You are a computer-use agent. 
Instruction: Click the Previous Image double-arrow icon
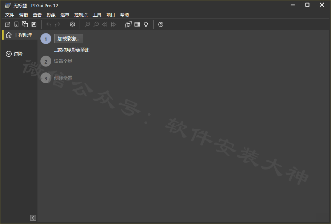tap(105, 24)
